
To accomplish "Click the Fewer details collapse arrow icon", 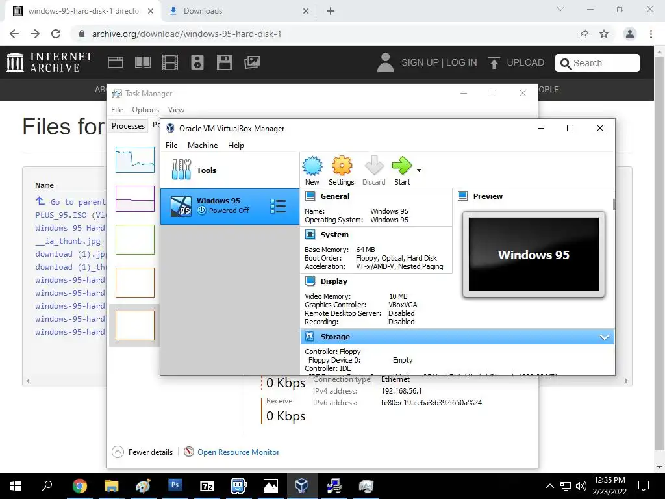I will [x=118, y=452].
